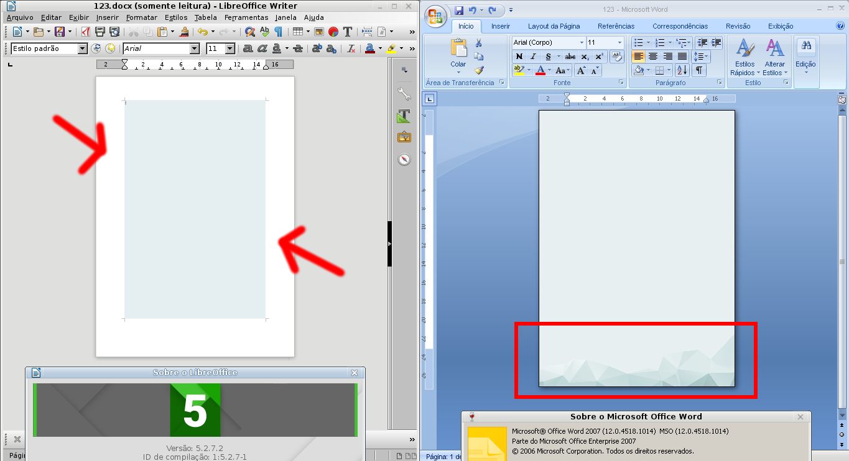The image size is (849, 461).
Task: Open Navigator compass in Writer sidebar
Action: pos(404,159)
